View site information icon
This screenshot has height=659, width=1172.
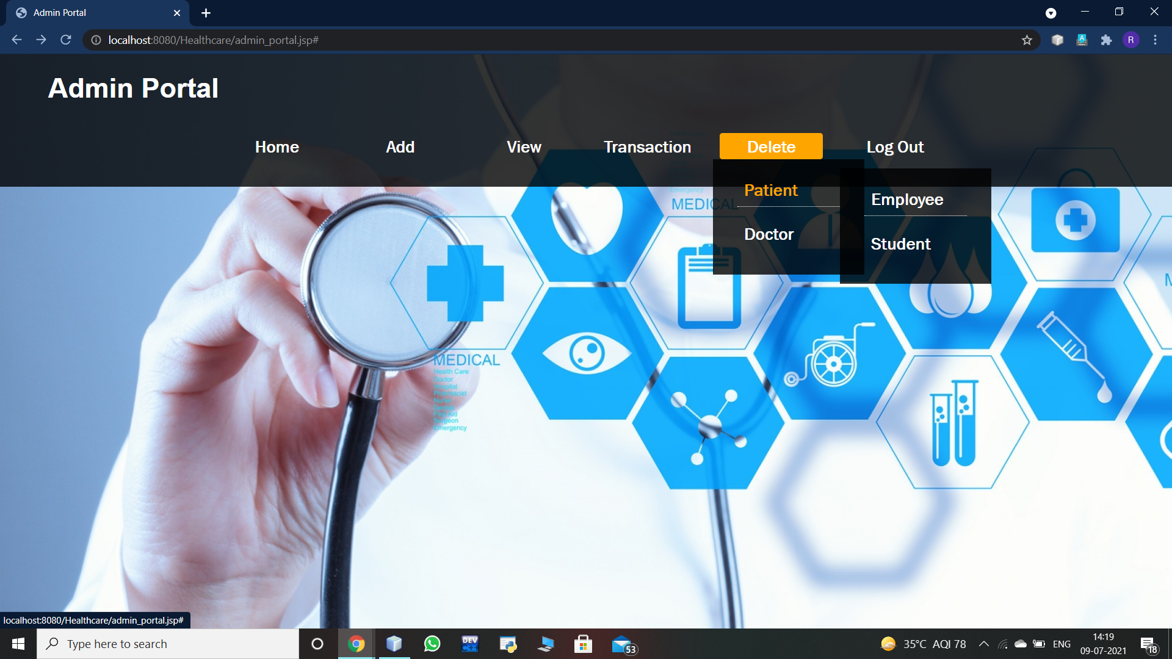point(96,40)
